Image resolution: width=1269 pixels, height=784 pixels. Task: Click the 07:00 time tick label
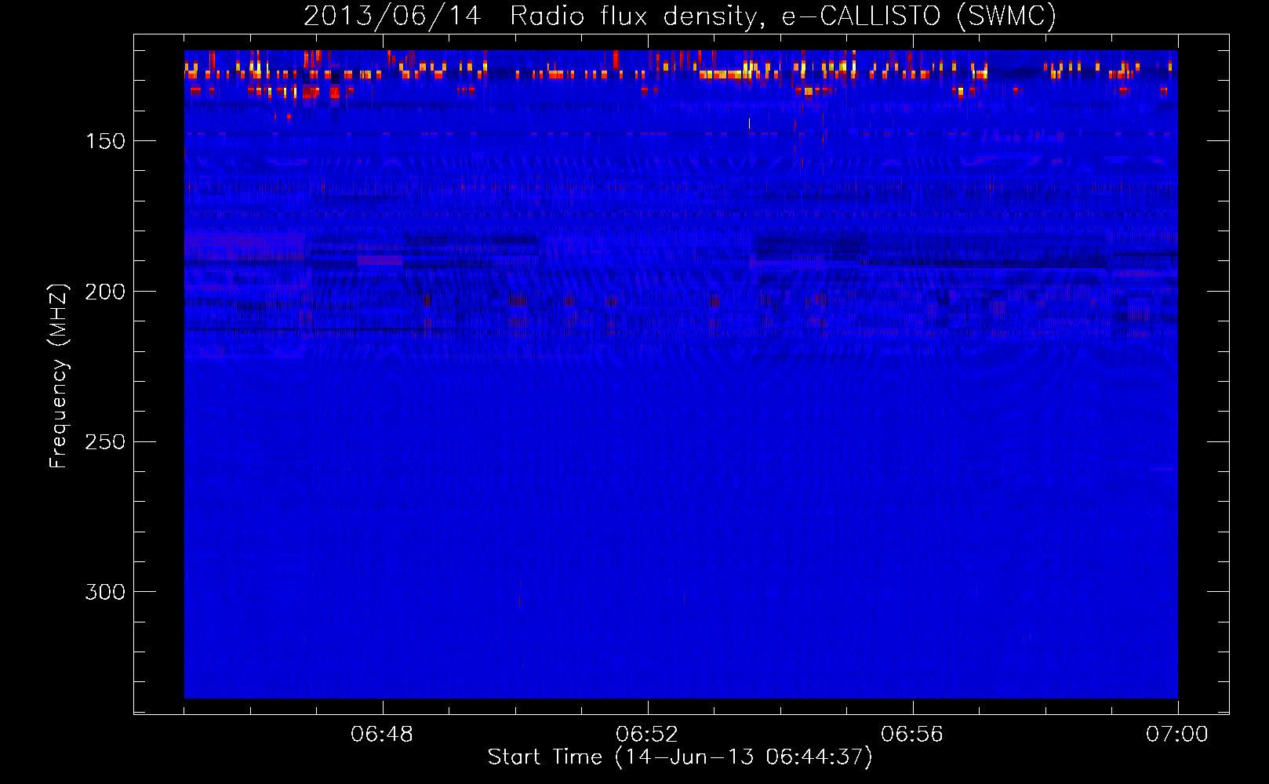pyautogui.click(x=1177, y=735)
